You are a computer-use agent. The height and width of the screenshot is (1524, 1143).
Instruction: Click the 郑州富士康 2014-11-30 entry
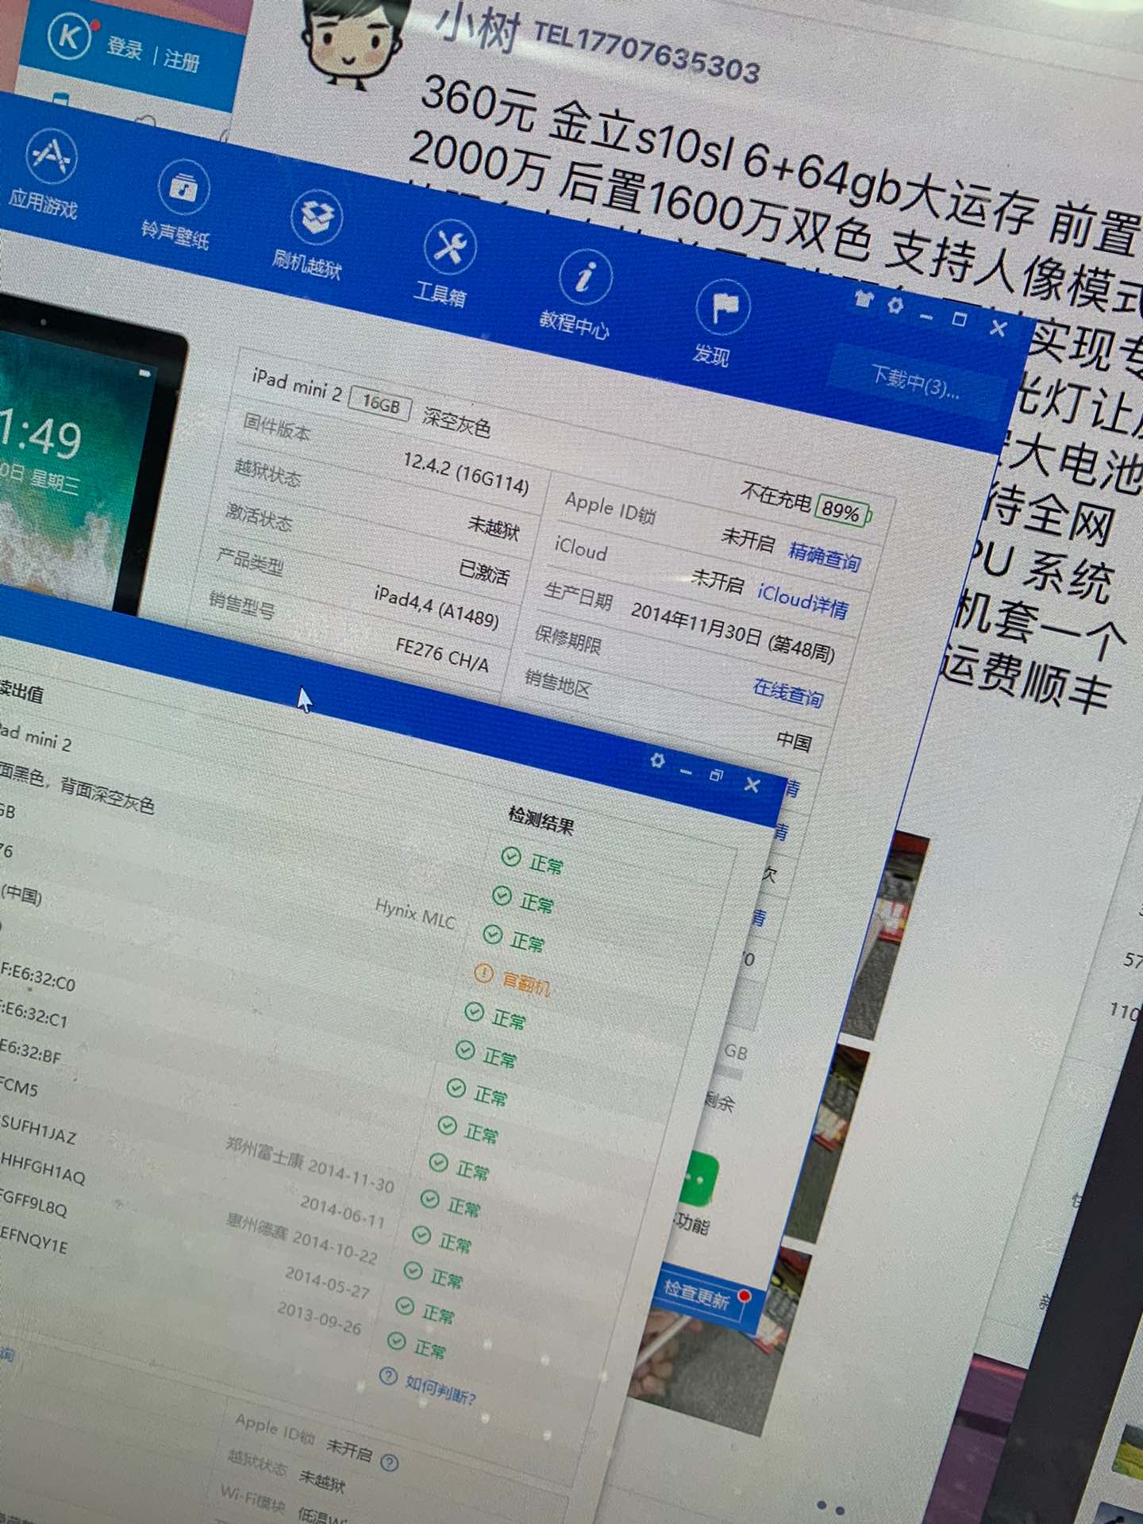pos(310,1164)
